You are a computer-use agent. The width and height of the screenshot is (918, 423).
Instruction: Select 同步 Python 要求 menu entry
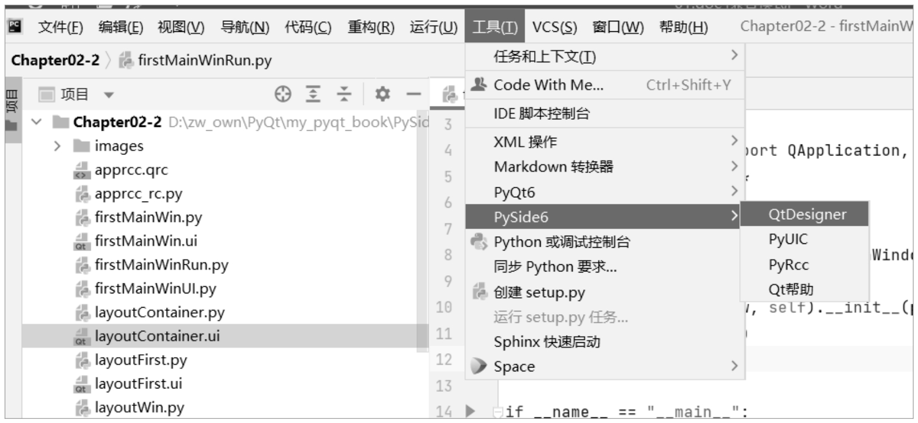click(x=605, y=267)
